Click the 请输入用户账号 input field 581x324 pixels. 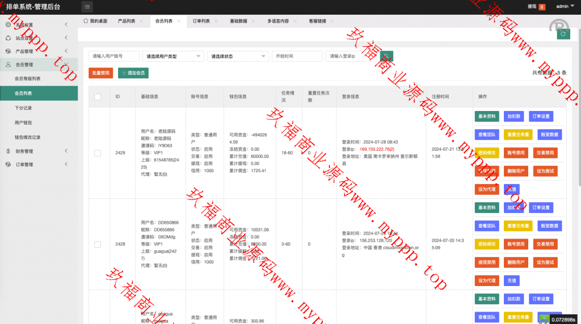pos(114,56)
